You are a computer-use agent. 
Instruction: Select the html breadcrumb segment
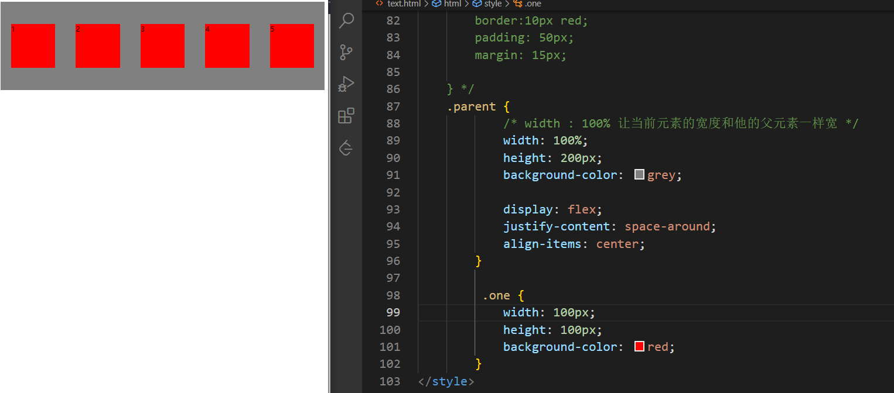[x=452, y=4]
